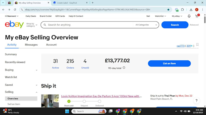The width and height of the screenshot is (206, 115).
Task: Open the weather widget on taskbar
Action: click(x=11, y=111)
